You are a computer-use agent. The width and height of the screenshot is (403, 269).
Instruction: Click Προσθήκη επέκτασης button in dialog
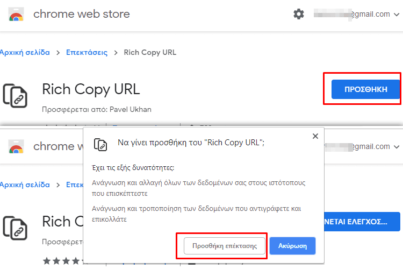[225, 246]
